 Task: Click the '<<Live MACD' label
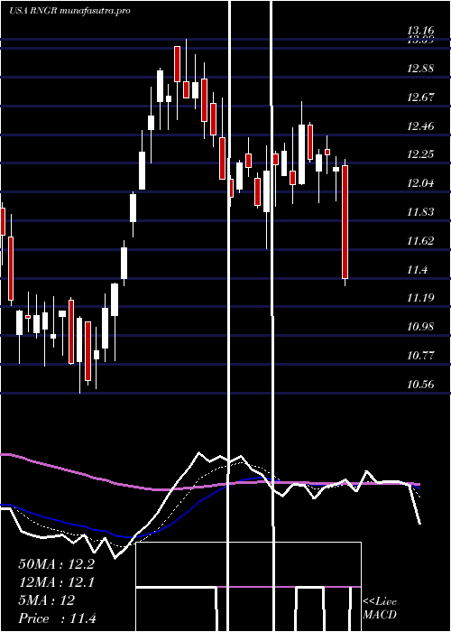click(380, 608)
